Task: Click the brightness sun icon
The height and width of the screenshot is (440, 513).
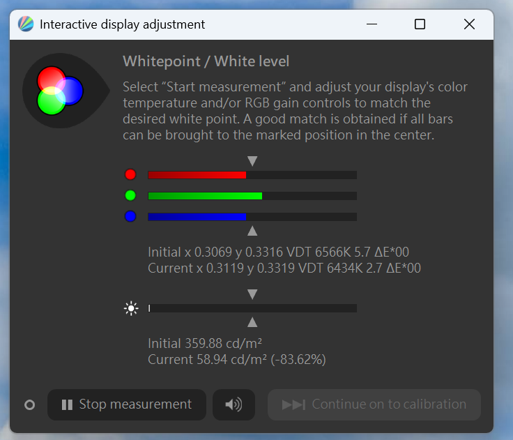Action: click(131, 308)
